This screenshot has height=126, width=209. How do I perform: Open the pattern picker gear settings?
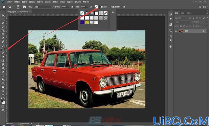pyautogui.click(x=113, y=12)
